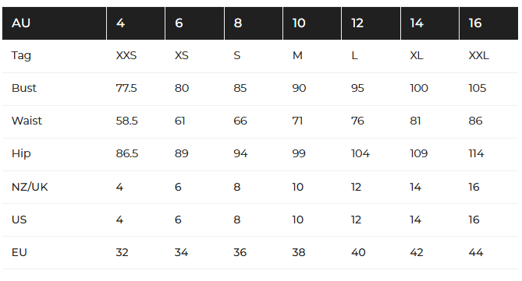Image resolution: width=522 pixels, height=281 pixels.
Task: Click EU size 44 cell
Action: tap(488, 252)
